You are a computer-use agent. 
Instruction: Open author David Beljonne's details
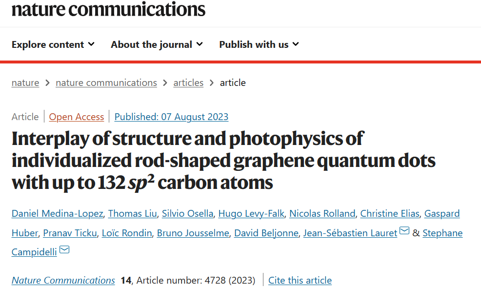[x=266, y=233]
